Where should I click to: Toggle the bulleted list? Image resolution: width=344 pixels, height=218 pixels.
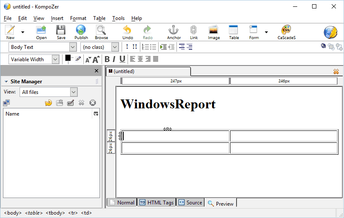pos(153,47)
